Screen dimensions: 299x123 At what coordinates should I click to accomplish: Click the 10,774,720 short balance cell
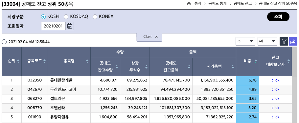click(x=105, y=90)
